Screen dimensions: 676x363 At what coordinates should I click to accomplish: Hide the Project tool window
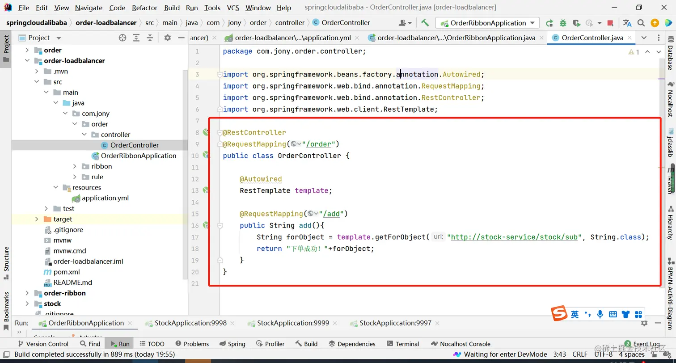pos(181,38)
